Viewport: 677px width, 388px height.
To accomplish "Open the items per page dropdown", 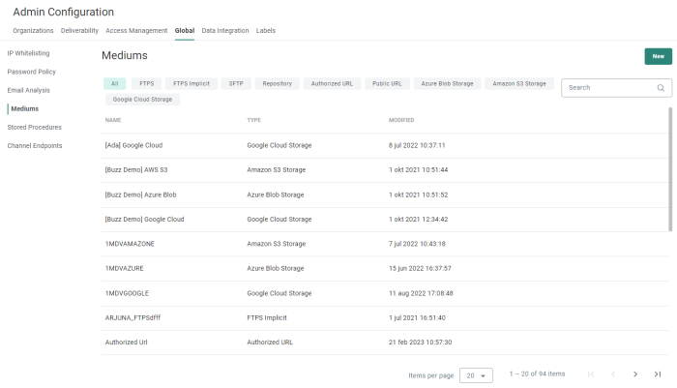I will (476, 374).
